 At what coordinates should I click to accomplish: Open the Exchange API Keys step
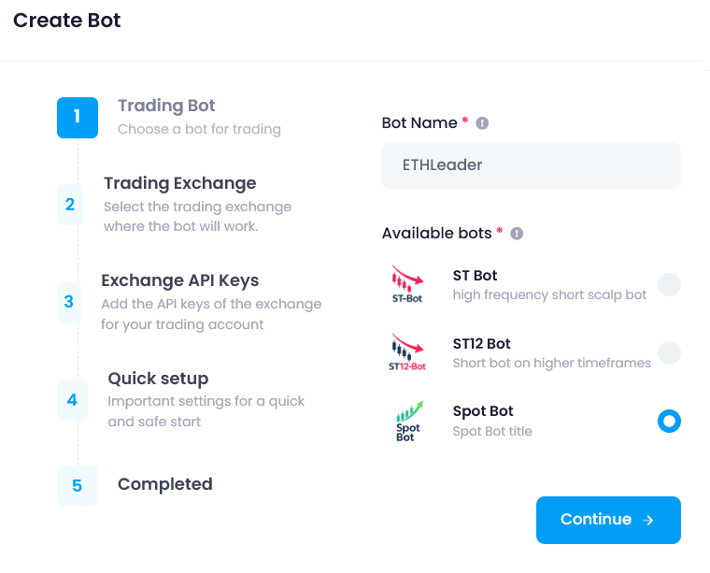(x=179, y=280)
